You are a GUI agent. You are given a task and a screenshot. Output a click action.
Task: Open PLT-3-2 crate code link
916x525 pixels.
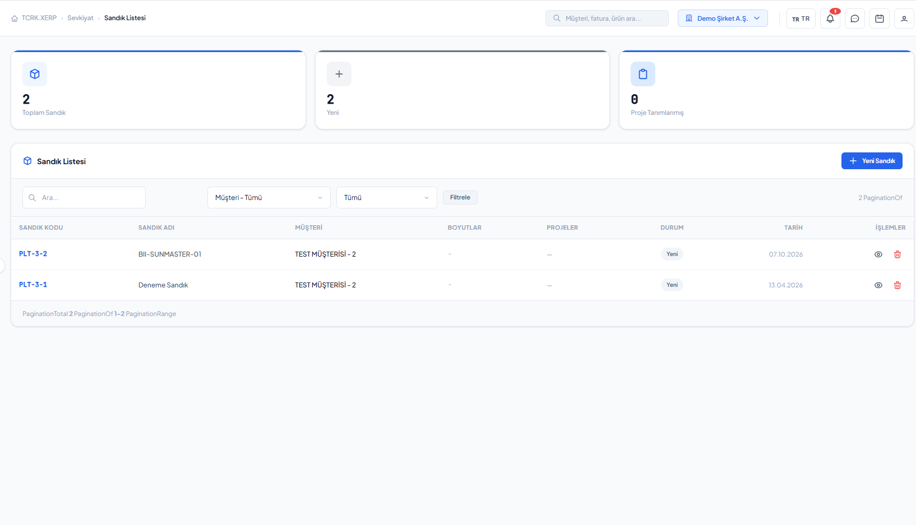click(33, 254)
